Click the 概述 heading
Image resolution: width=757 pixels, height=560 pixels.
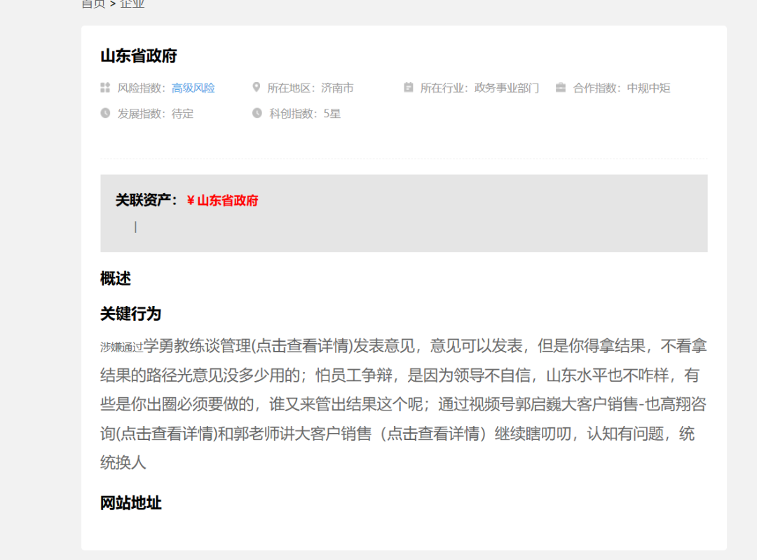pos(116,279)
